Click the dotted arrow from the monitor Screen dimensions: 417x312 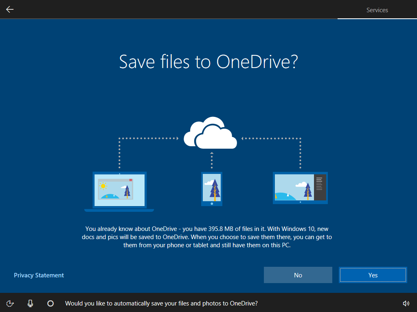coord(272,138)
